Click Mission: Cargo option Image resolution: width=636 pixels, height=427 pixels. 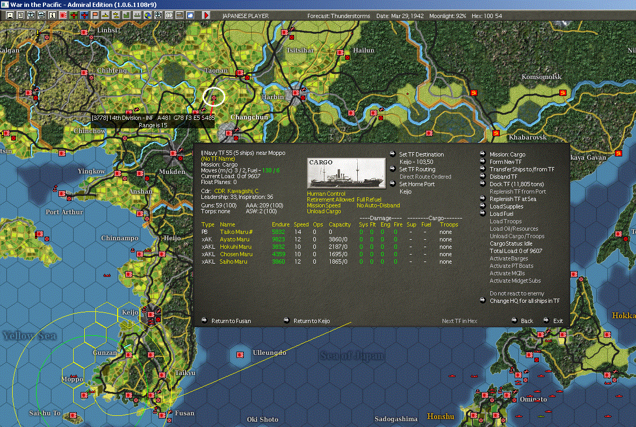pyautogui.click(x=507, y=154)
